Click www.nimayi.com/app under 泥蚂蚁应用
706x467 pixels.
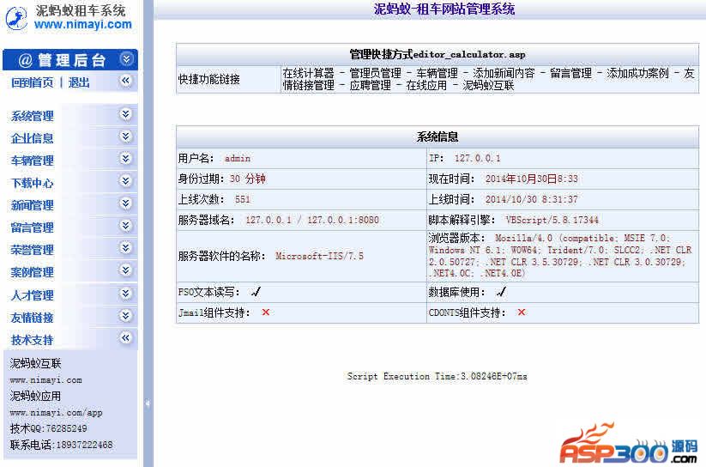coord(57,412)
